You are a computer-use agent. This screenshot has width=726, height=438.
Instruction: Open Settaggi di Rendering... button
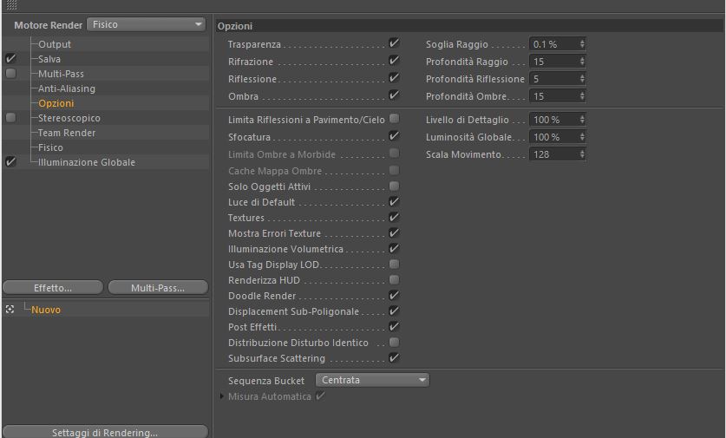[105, 432]
